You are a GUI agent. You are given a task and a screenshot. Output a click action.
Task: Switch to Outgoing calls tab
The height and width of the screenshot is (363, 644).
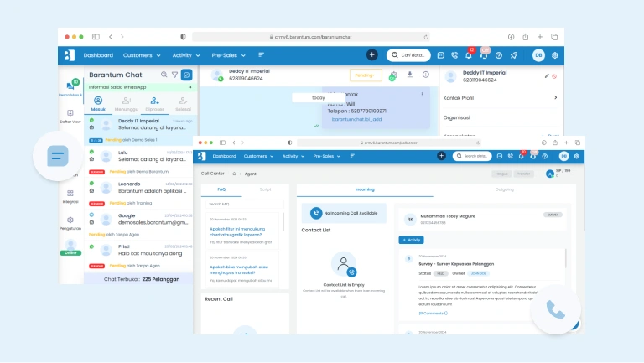tap(504, 189)
